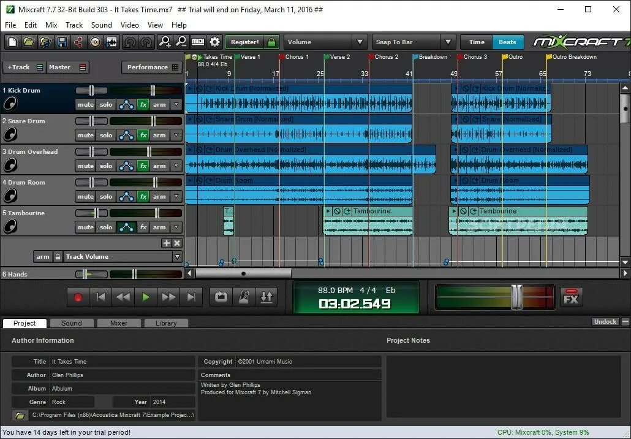Click the Tambourine volume slider
This screenshot has height=439, width=631.
(x=157, y=213)
